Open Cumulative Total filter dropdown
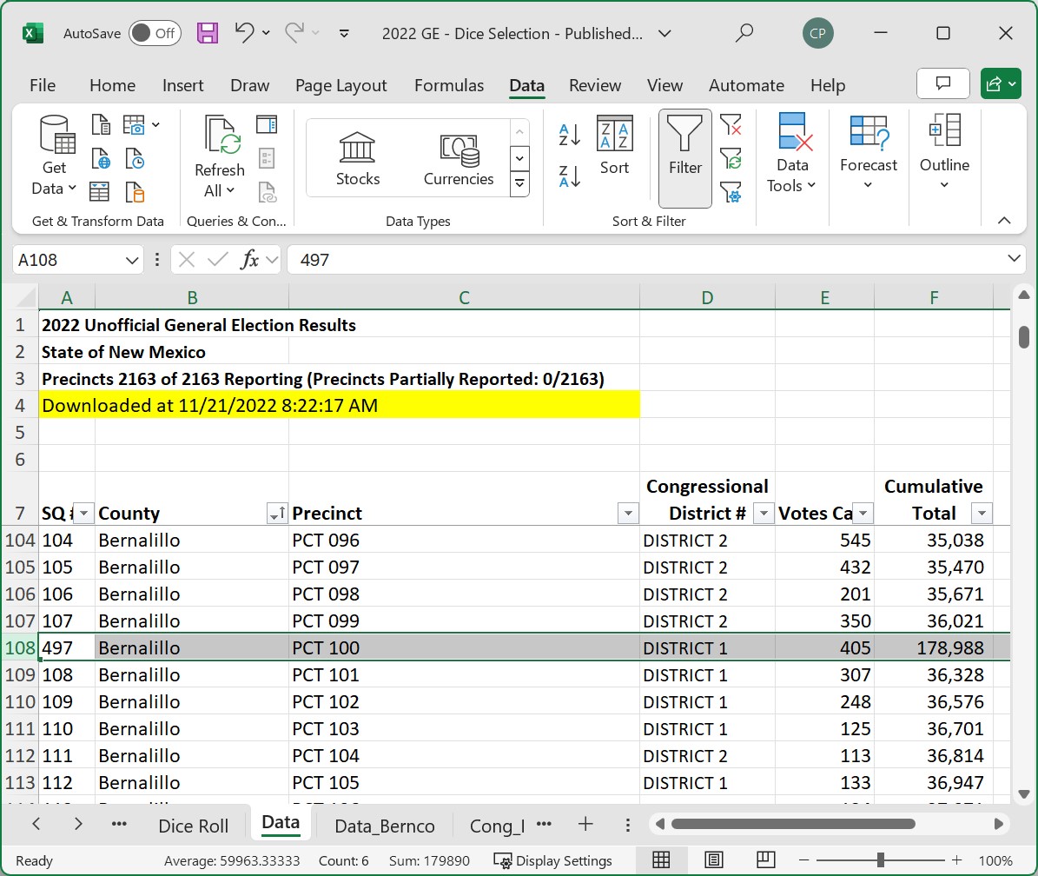This screenshot has width=1038, height=876. click(982, 513)
